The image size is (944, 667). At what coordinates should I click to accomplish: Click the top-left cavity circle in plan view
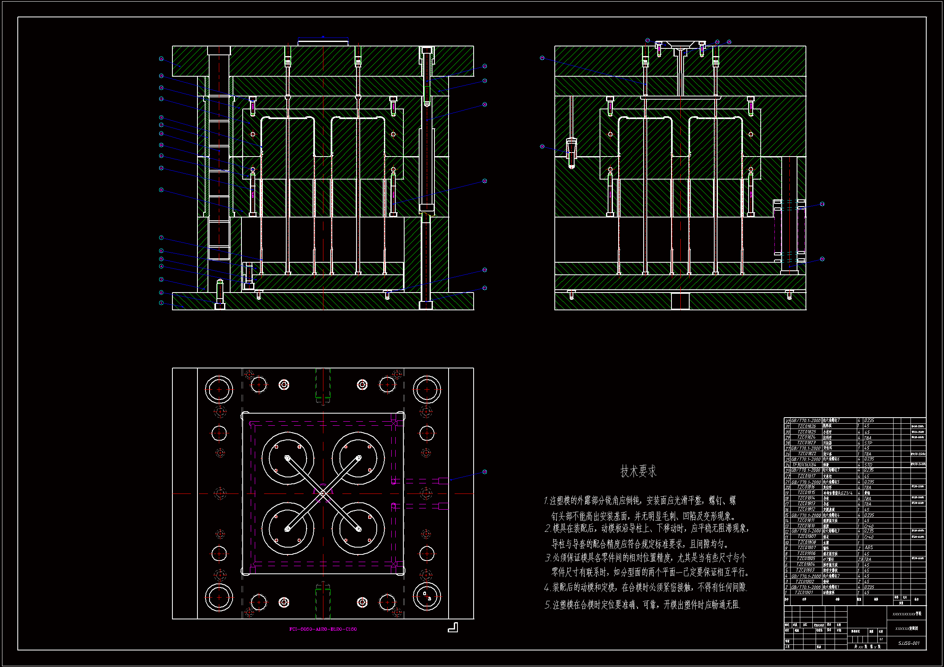[287, 458]
